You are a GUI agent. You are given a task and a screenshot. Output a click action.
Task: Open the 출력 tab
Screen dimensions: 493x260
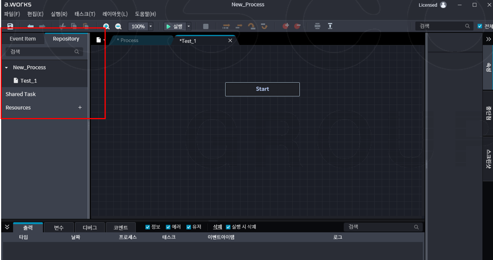[27, 227]
